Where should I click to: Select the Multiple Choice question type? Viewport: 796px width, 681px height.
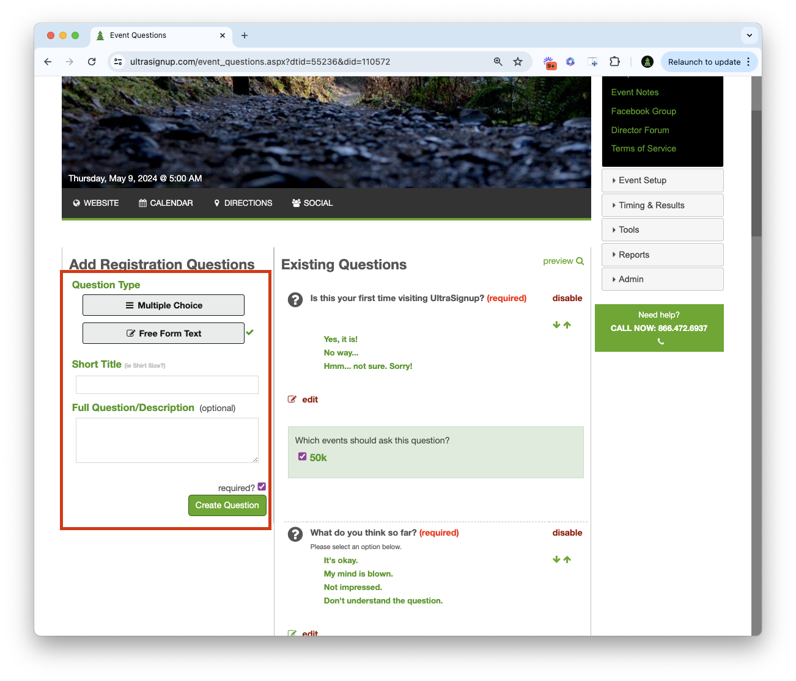[163, 305]
